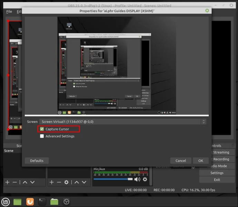This screenshot has width=238, height=207.
Task: Click Cancel in the Properties dialog
Action: [x=181, y=161]
